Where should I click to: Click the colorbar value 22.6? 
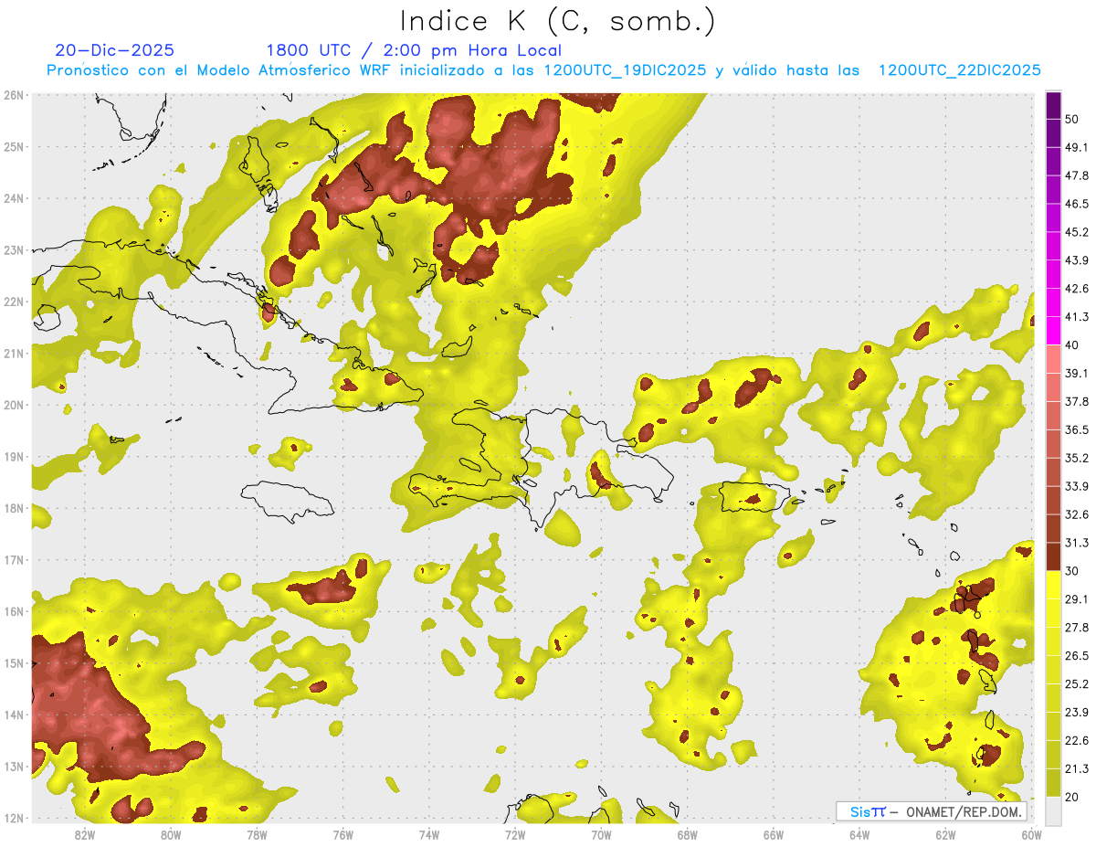coord(1076,741)
